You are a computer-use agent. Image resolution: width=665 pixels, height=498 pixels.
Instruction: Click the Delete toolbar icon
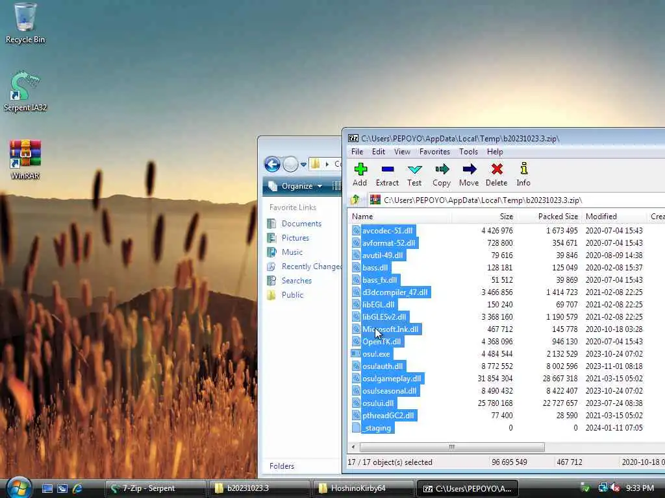click(497, 169)
